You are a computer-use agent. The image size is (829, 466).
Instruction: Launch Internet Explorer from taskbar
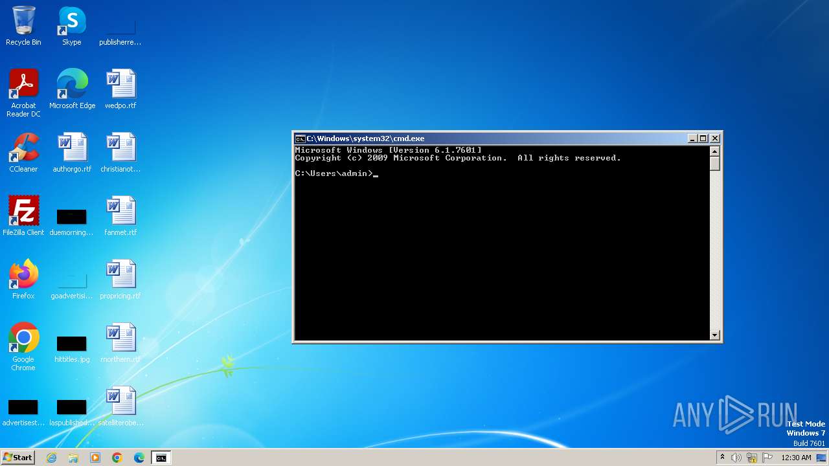pyautogui.click(x=51, y=458)
